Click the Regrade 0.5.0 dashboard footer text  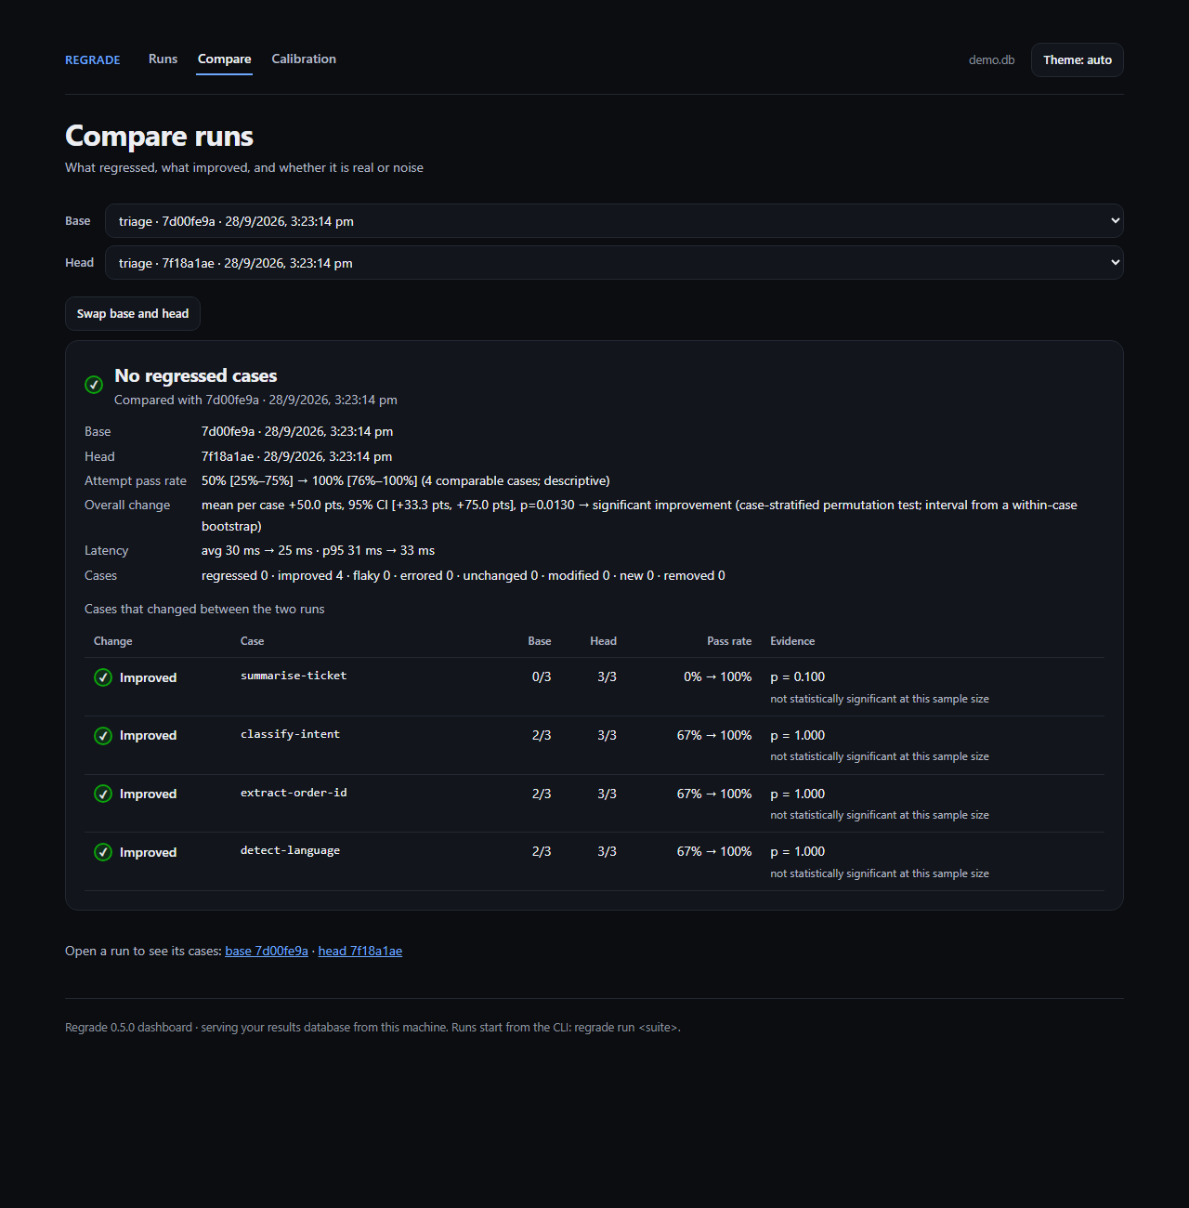click(372, 1027)
